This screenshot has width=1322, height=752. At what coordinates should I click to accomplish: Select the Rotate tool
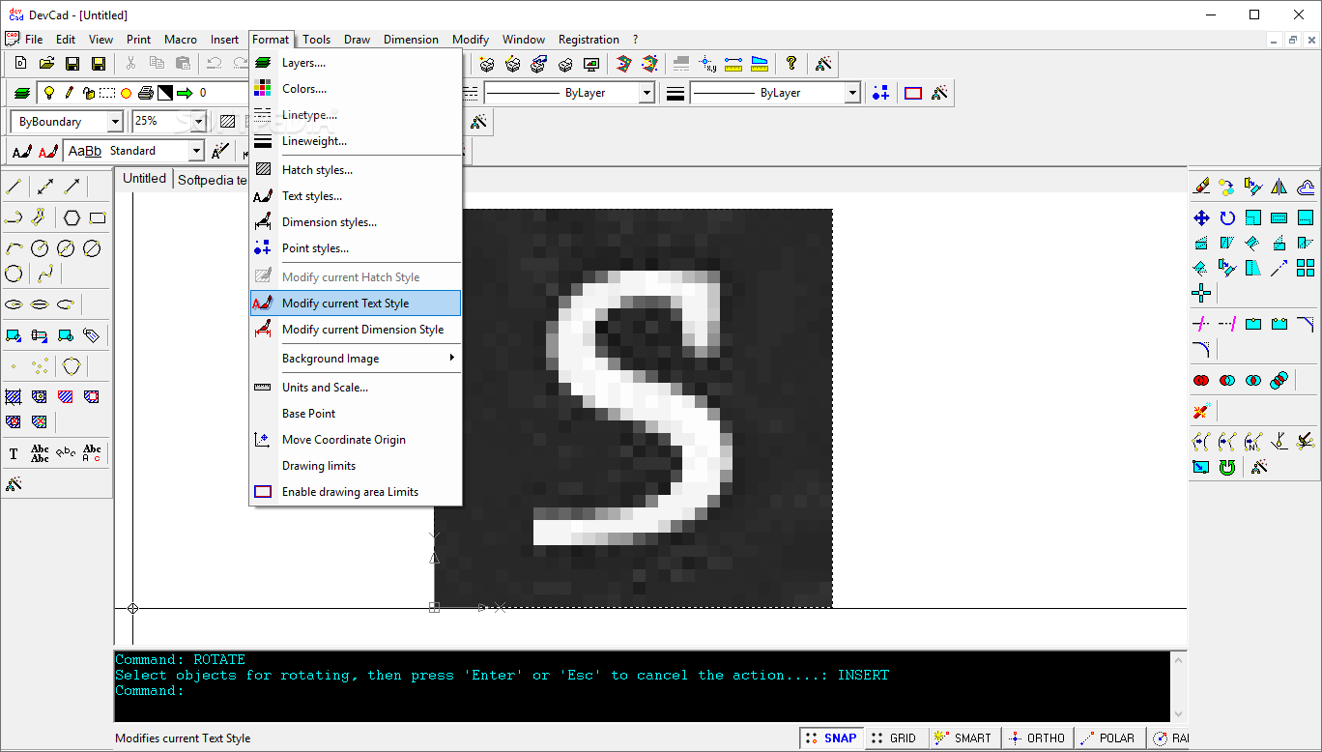1227,217
